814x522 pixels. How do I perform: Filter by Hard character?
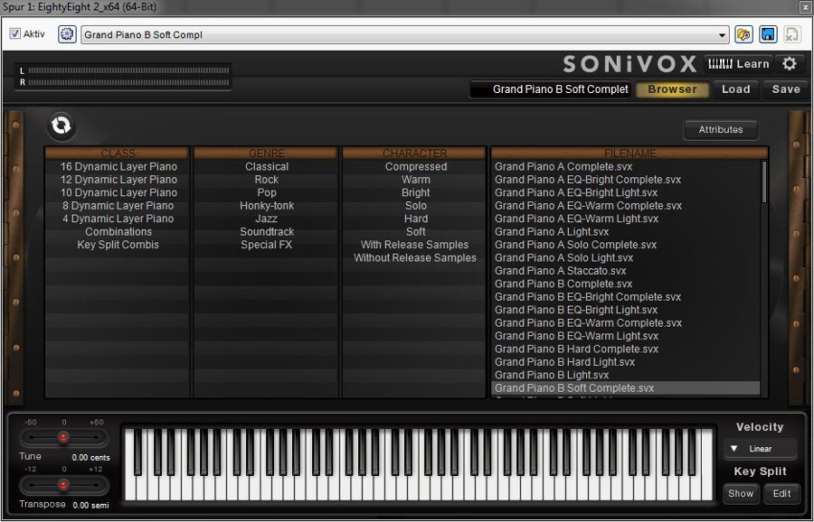pyautogui.click(x=415, y=219)
